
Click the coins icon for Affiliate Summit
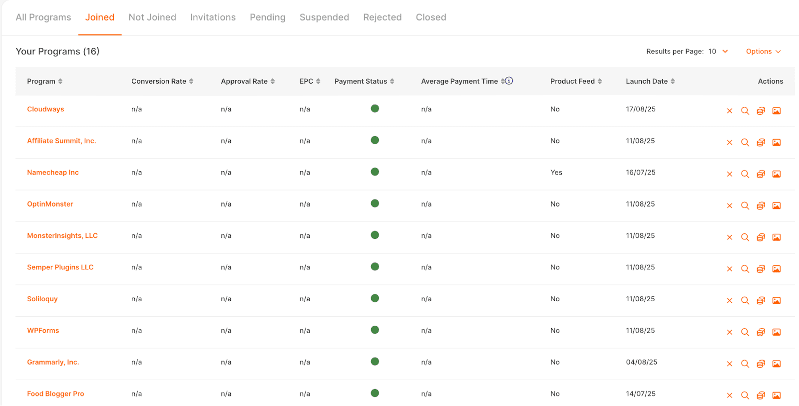tap(761, 143)
